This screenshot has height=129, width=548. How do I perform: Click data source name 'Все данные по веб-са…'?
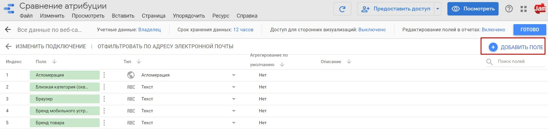click(x=49, y=30)
